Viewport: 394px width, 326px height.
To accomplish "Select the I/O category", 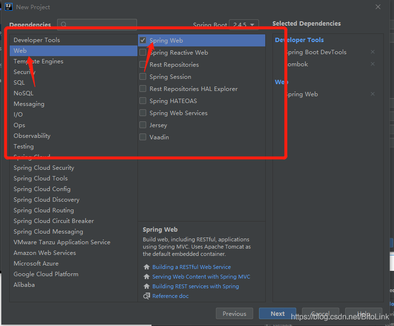I will point(74,114).
